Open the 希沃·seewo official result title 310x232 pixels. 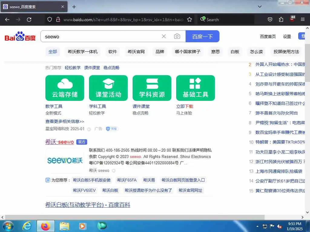coord(60,142)
